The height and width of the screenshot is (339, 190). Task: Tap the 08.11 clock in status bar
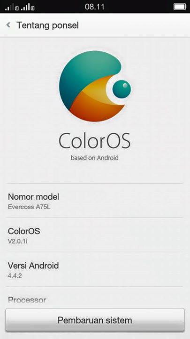[94, 7]
